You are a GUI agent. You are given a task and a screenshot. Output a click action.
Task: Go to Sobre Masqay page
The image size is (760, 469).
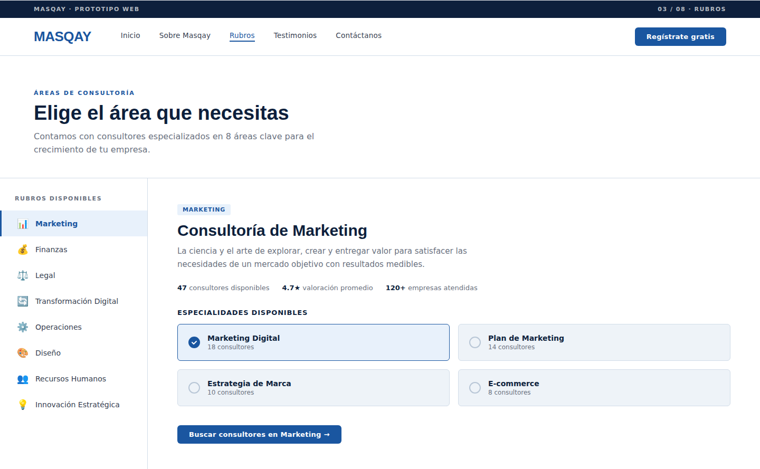coord(185,35)
